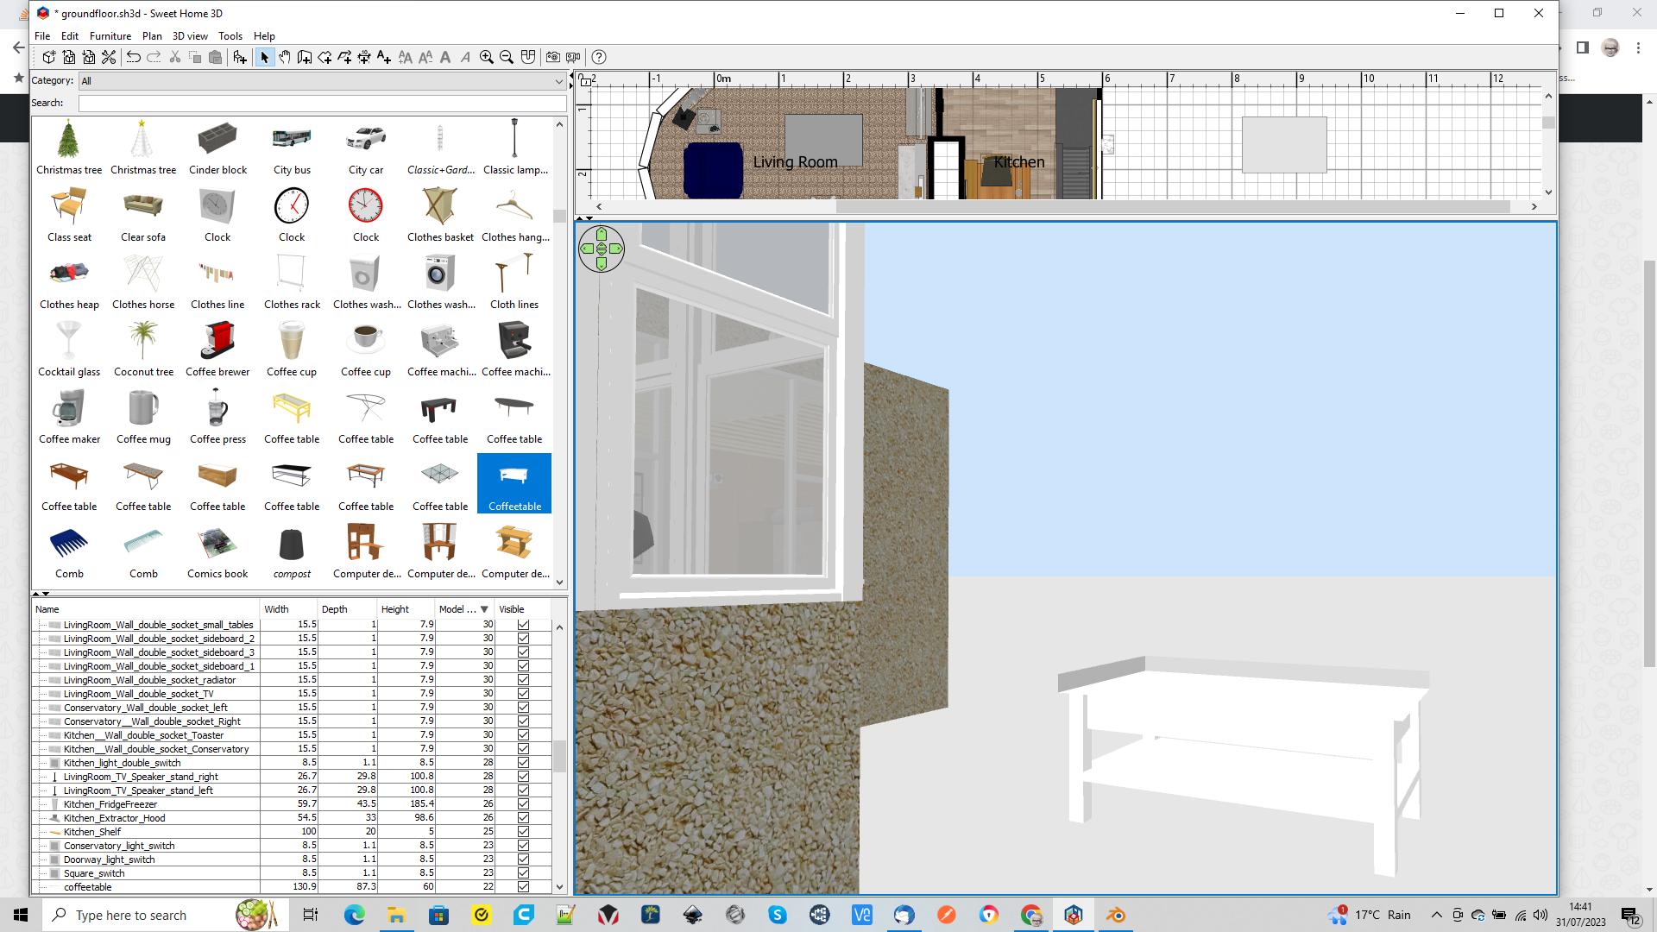Viewport: 1657px width, 932px height.
Task: Click the Create video camcorder icon
Action: click(x=573, y=57)
